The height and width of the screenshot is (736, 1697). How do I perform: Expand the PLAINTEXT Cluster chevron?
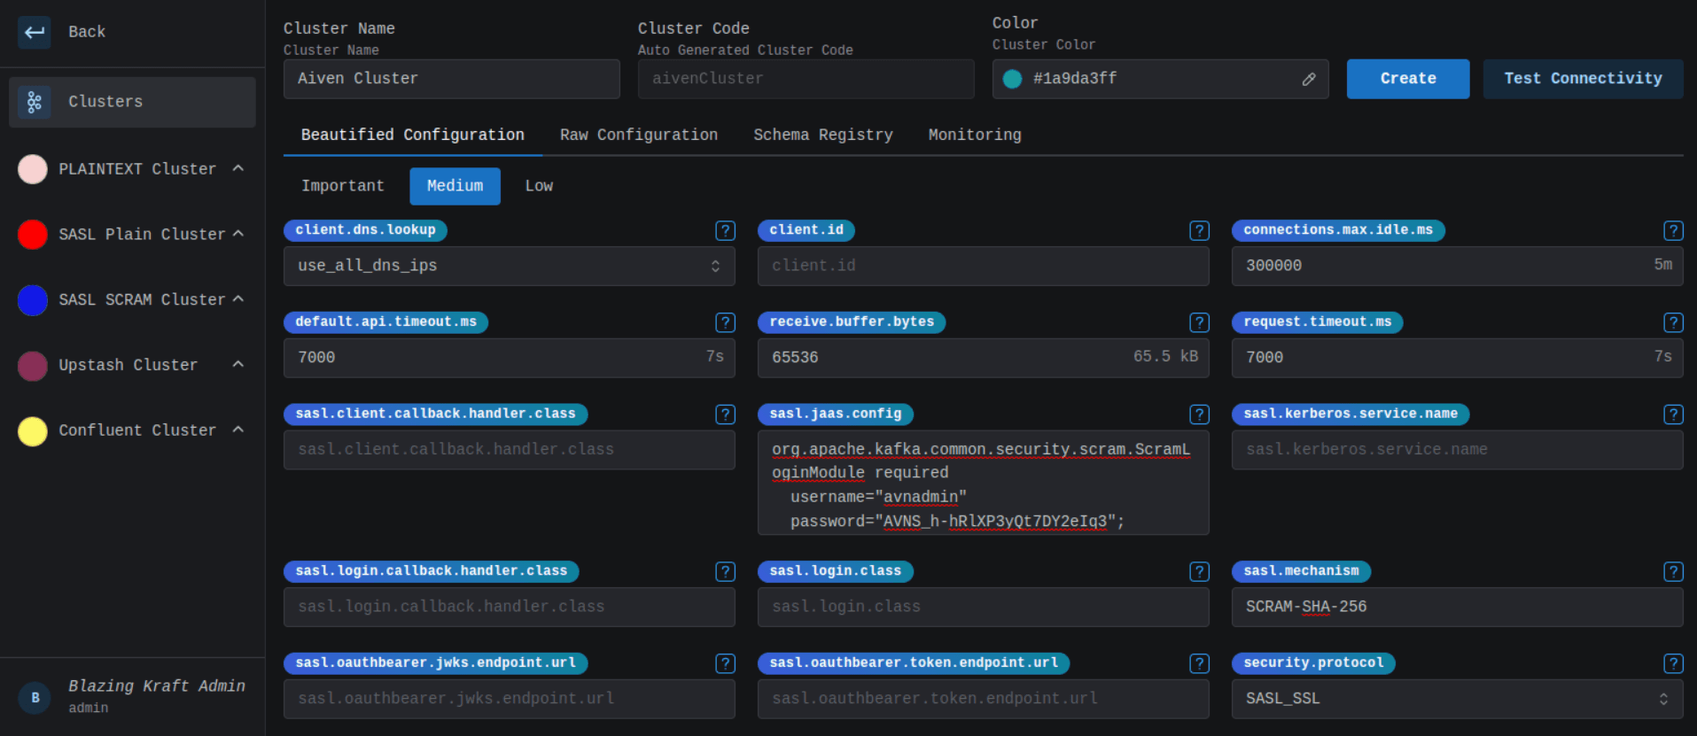(237, 168)
